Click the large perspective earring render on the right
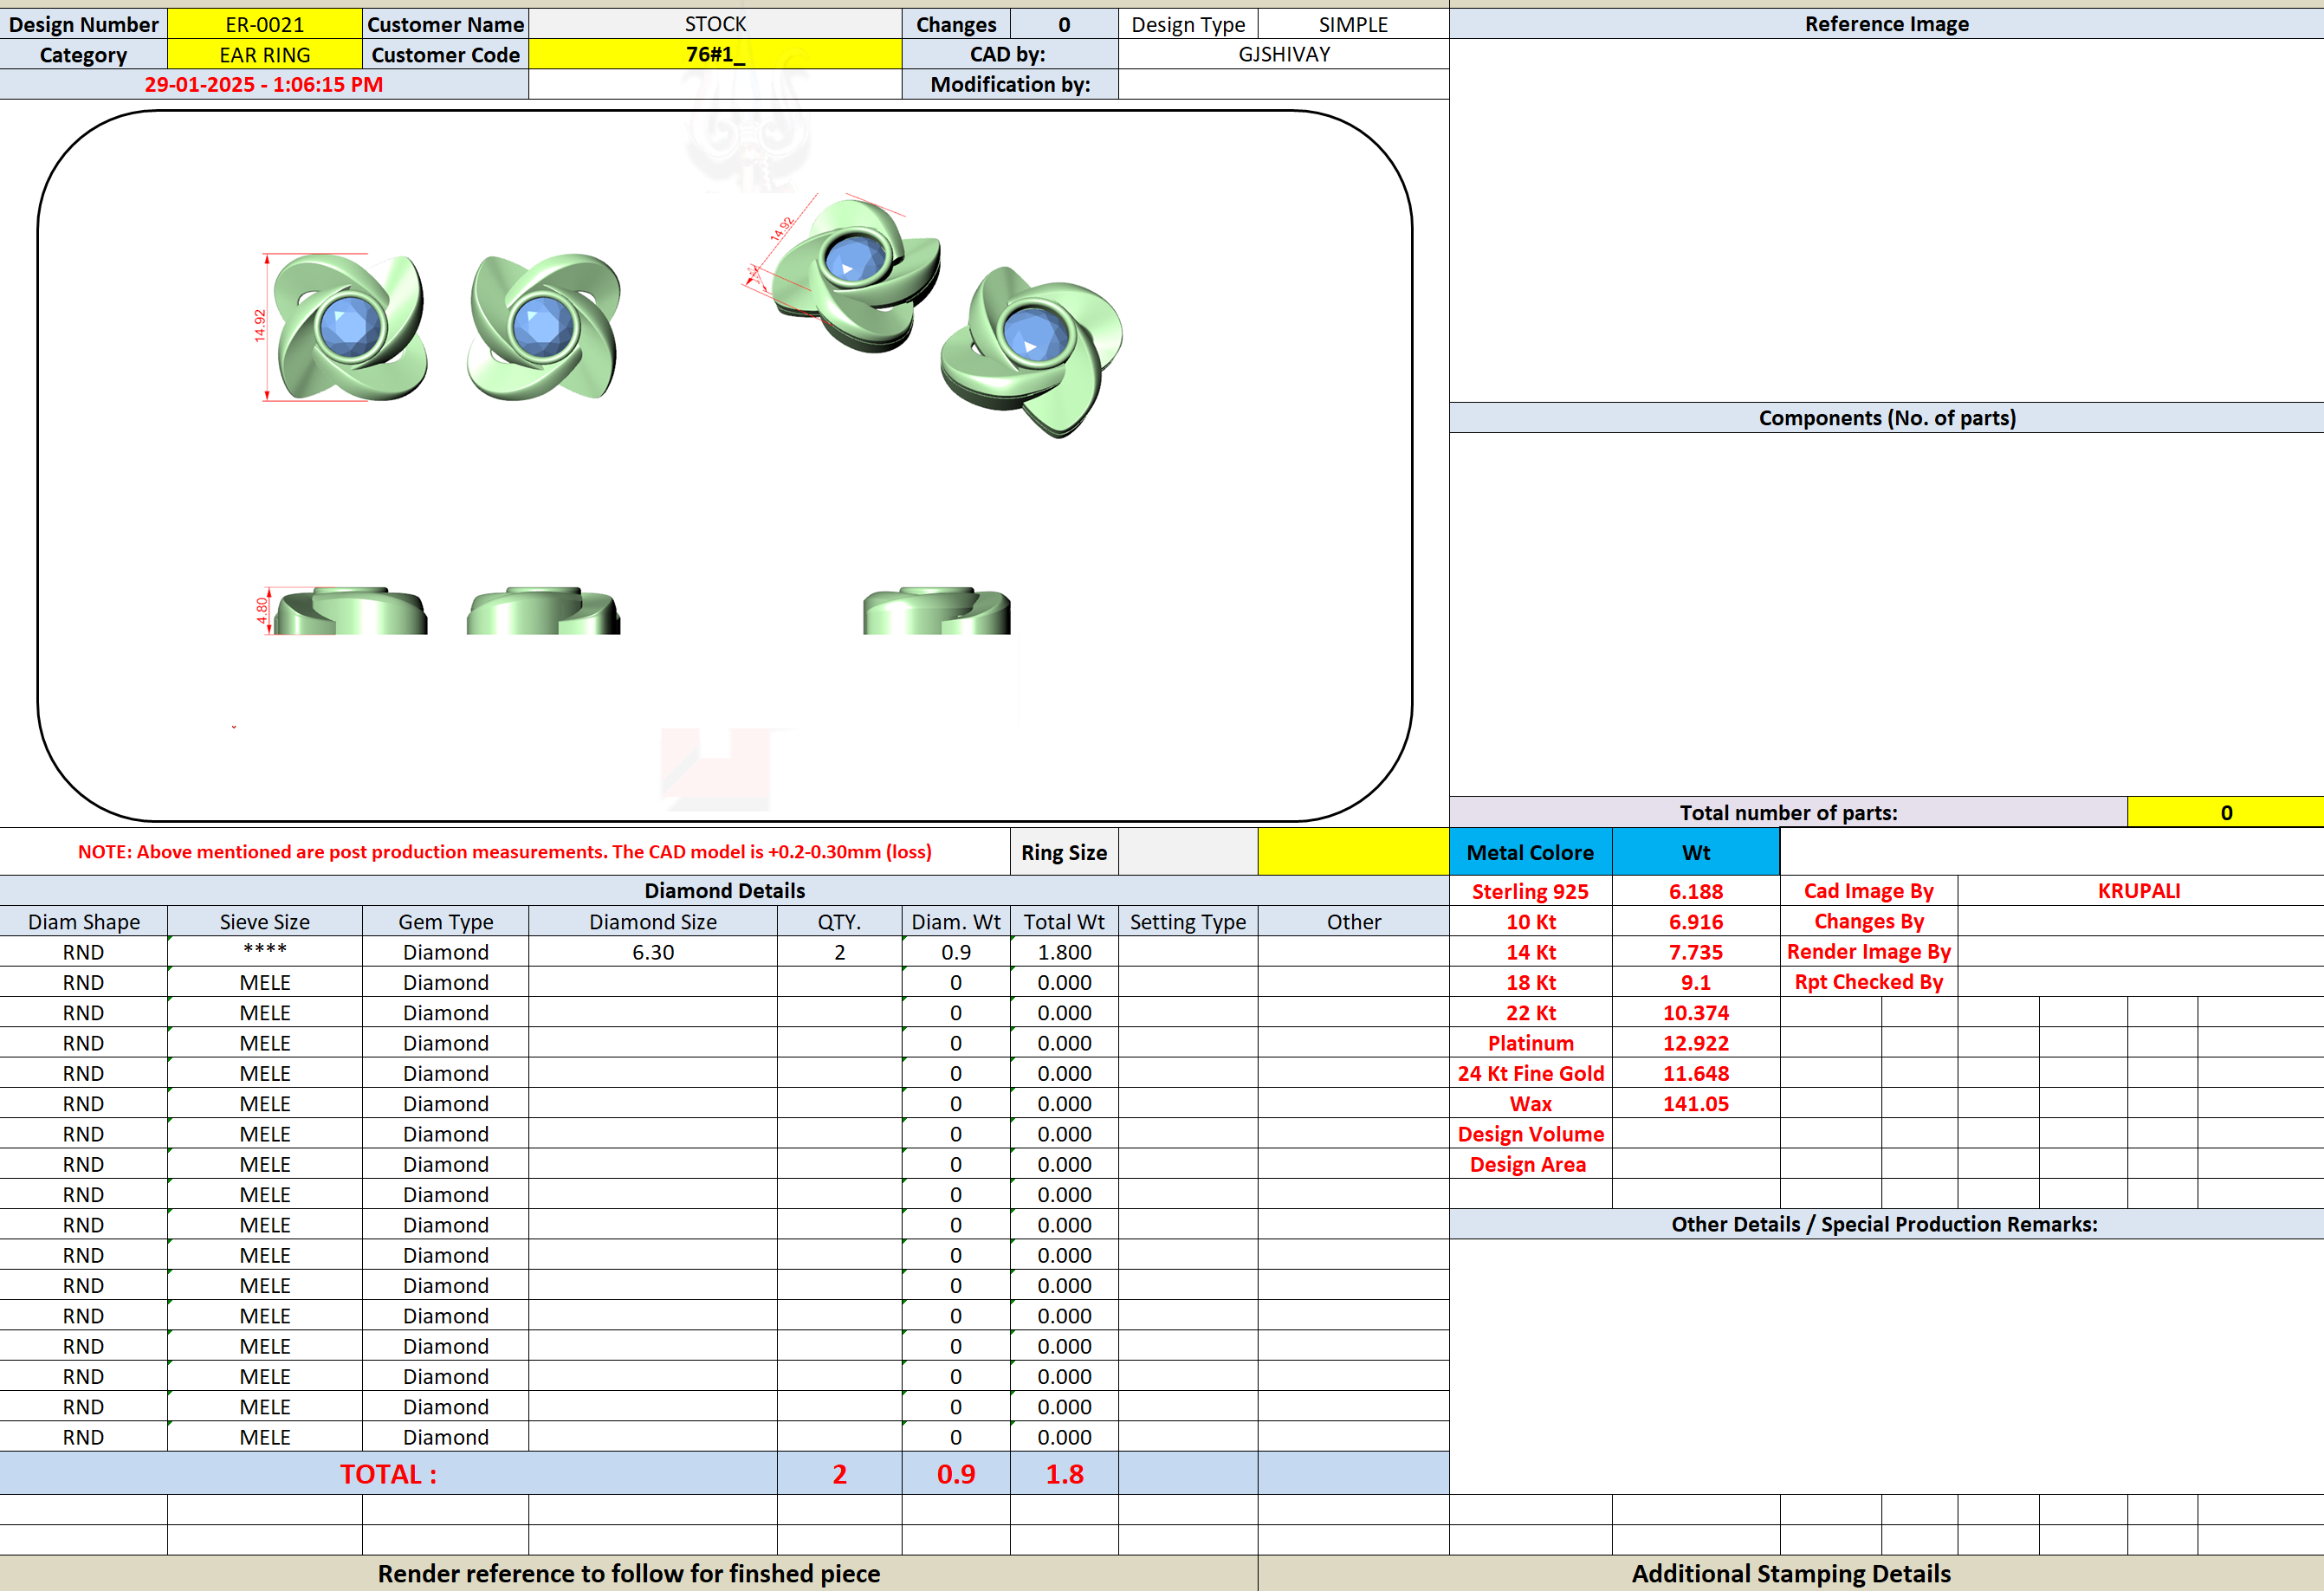The height and width of the screenshot is (1591, 2324). point(1031,352)
